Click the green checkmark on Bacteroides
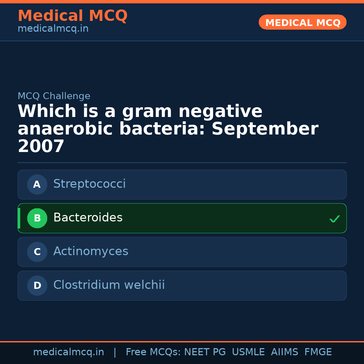Viewport: 364px width, 364px height. pos(334,219)
